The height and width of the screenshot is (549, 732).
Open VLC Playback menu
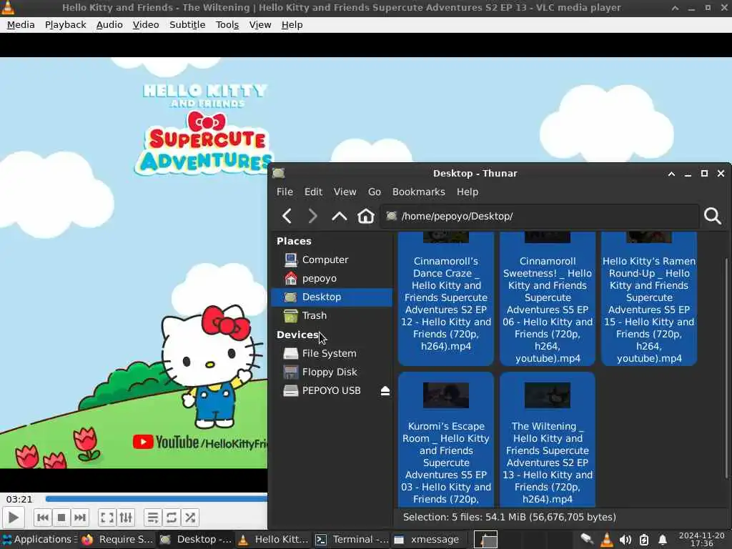(x=65, y=25)
